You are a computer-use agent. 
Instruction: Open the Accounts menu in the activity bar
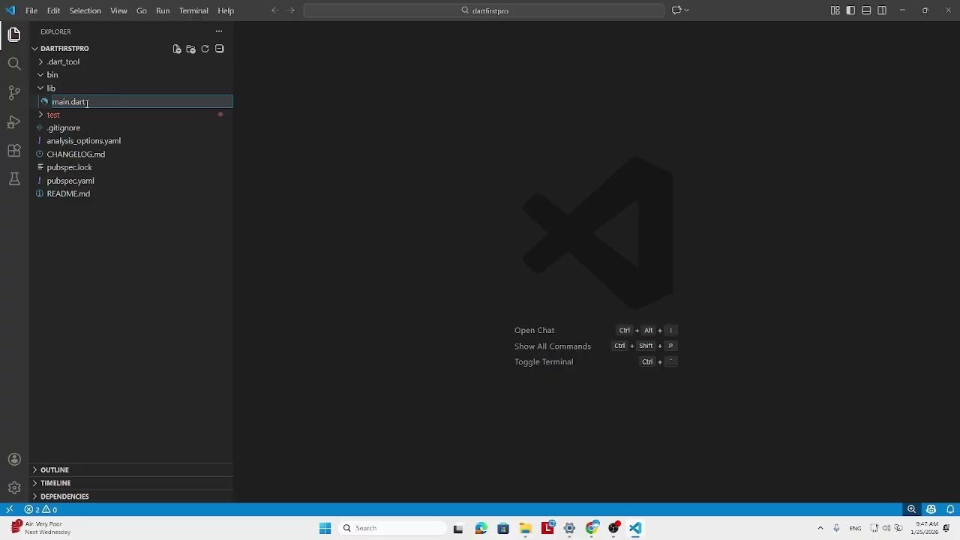tap(14, 459)
